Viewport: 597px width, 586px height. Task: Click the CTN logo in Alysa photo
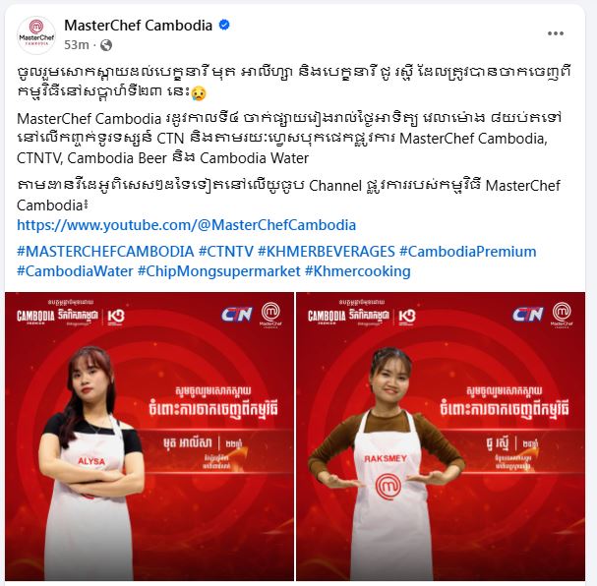click(237, 315)
